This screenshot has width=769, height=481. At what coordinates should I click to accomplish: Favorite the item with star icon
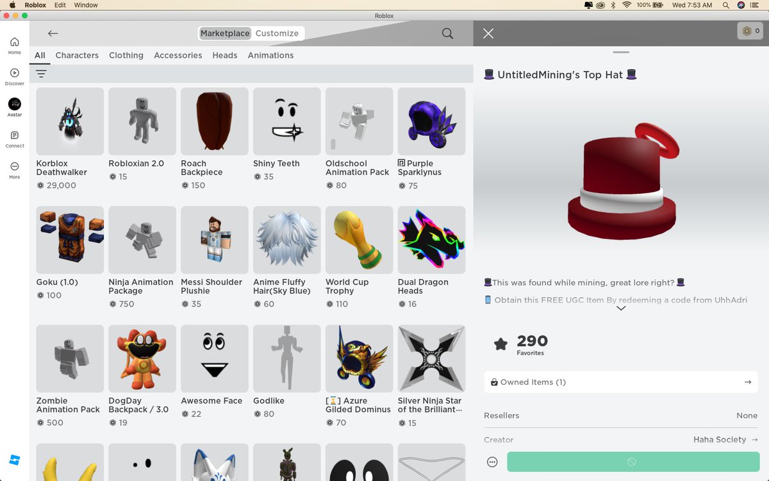pyautogui.click(x=500, y=344)
